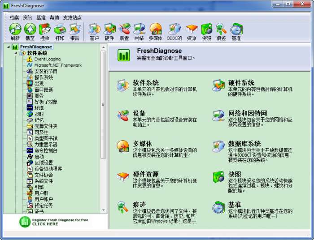Open the 资讯 menu
314x240 pixels.
[x=27, y=17]
